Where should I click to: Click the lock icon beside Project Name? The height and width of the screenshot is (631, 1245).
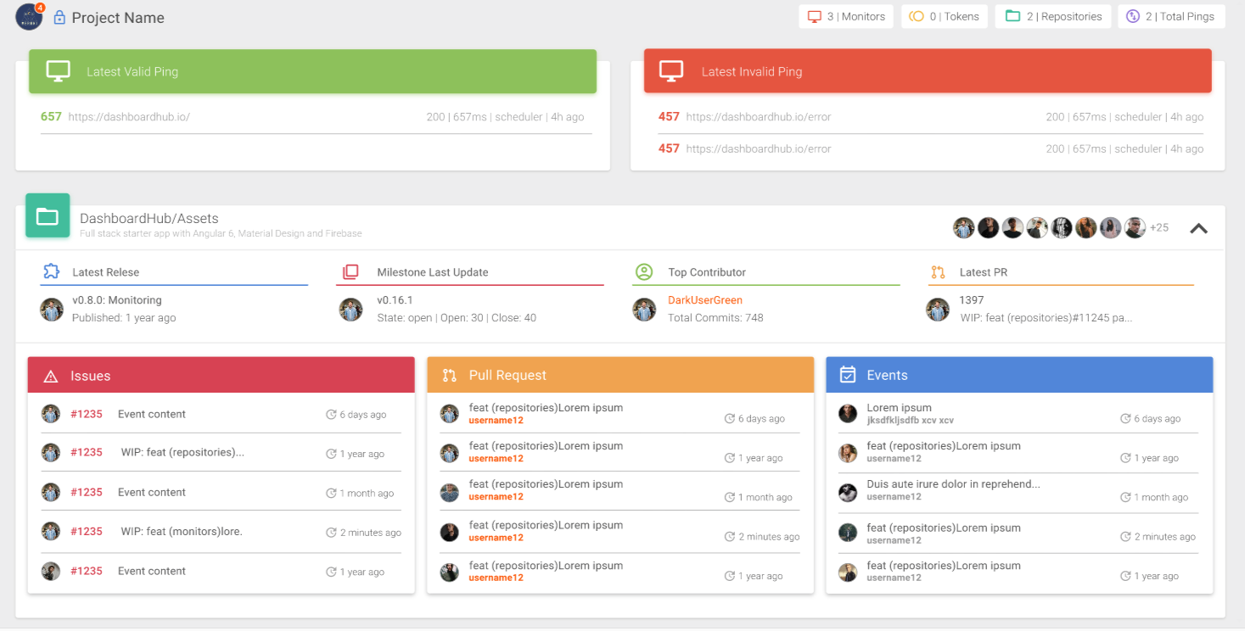tap(59, 17)
